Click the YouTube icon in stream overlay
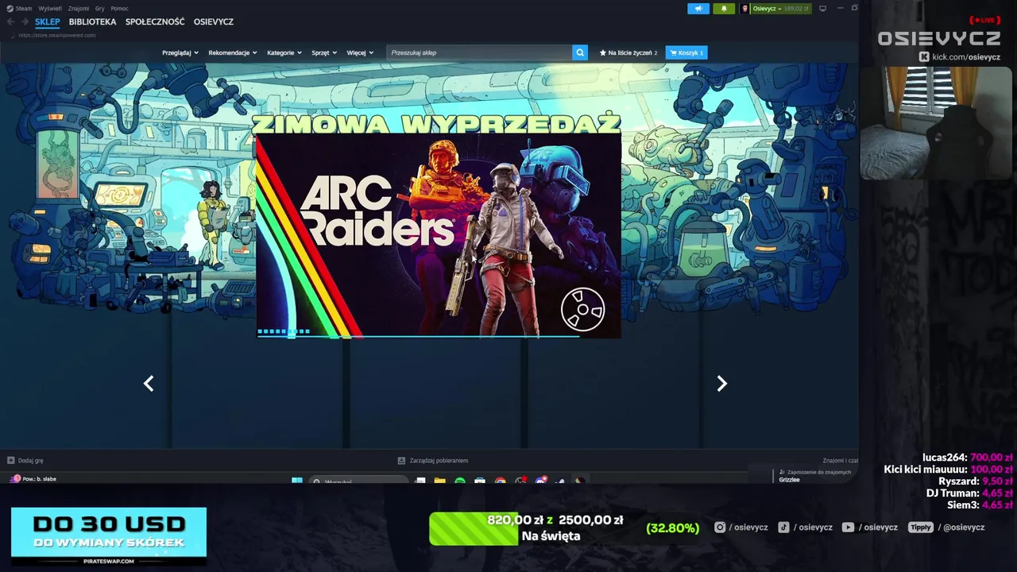Image resolution: width=1017 pixels, height=572 pixels. 848,527
